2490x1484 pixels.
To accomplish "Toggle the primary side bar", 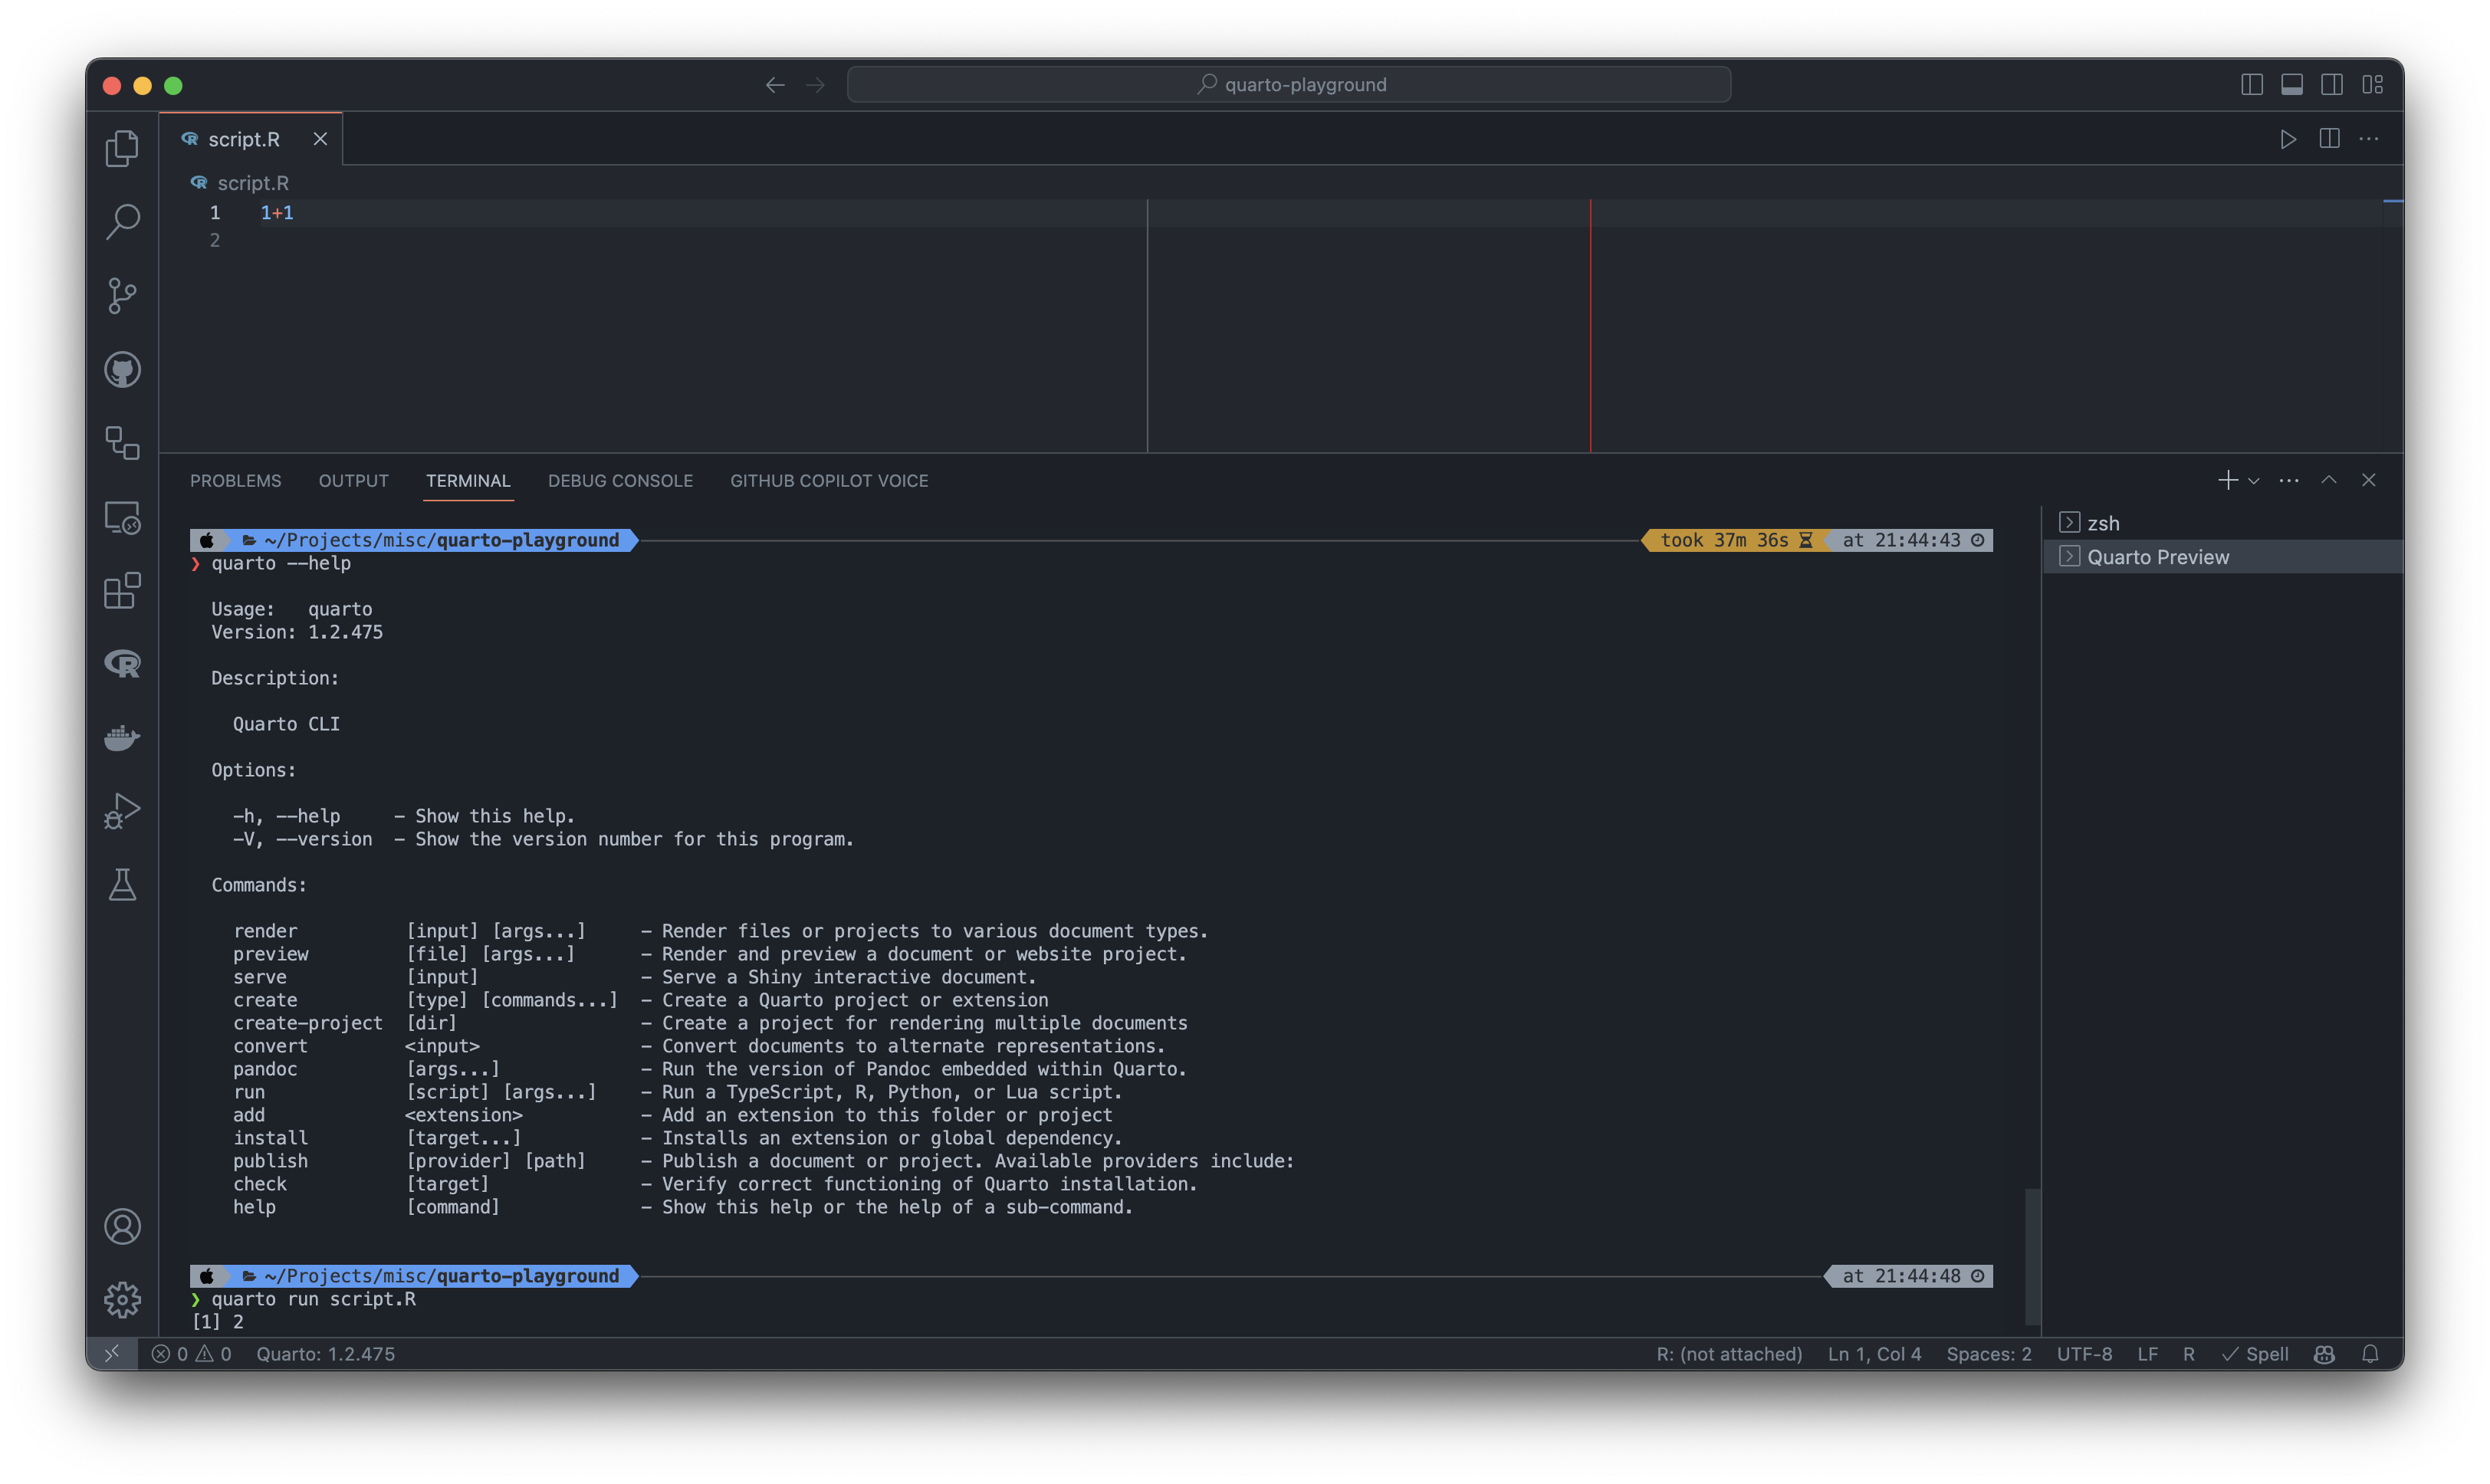I will pyautogui.click(x=2252, y=85).
